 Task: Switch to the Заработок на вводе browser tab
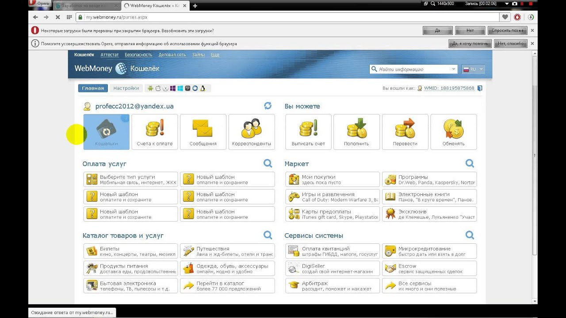point(86,6)
